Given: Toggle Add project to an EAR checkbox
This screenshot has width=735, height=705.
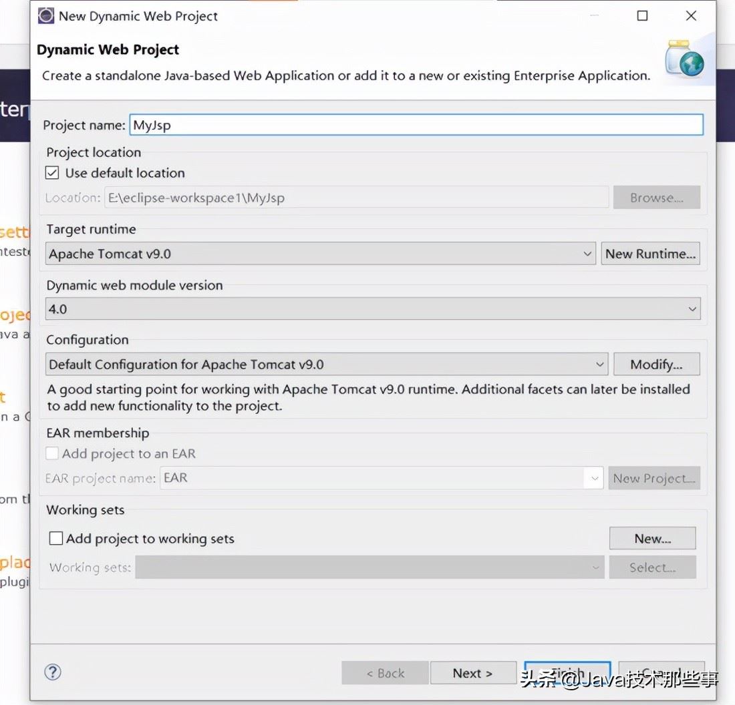Looking at the screenshot, I should coord(52,454).
